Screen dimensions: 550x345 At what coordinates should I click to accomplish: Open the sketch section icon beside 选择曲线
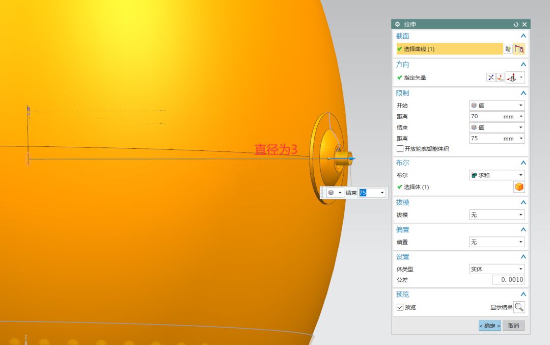[508, 49]
